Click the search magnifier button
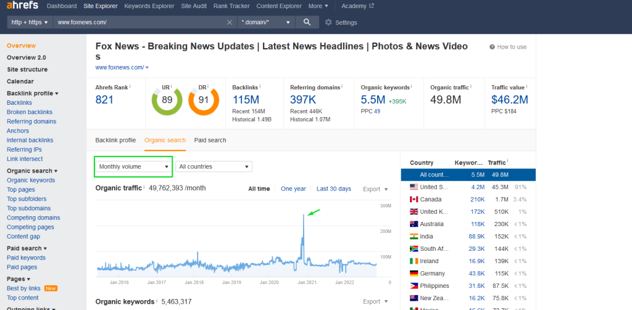632x310 pixels. click(307, 22)
